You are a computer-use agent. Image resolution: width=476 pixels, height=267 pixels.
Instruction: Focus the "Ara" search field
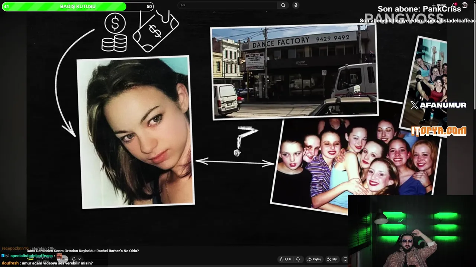tap(228, 5)
